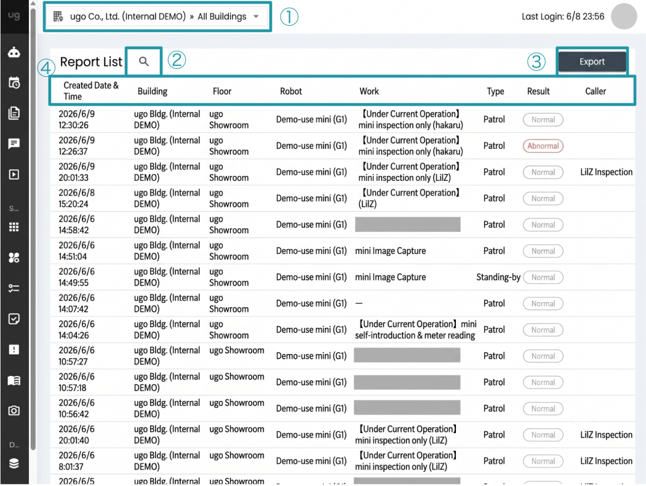Click the Type column header
This screenshot has width=646, height=486.
495,91
